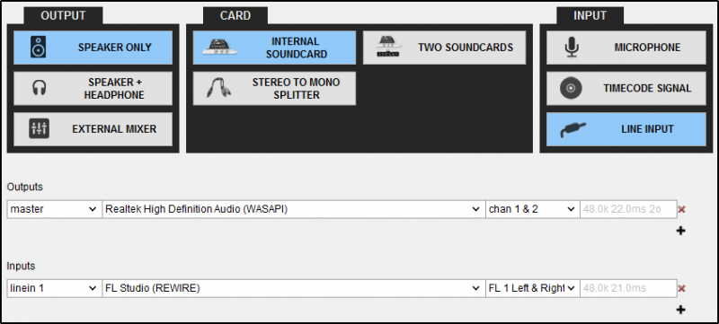Click the two soundcards icon
The width and height of the screenshot is (719, 324).
click(387, 48)
